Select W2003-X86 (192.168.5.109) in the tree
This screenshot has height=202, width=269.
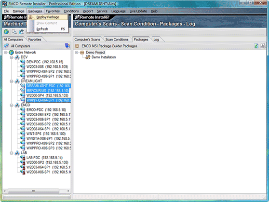(x=47, y=67)
